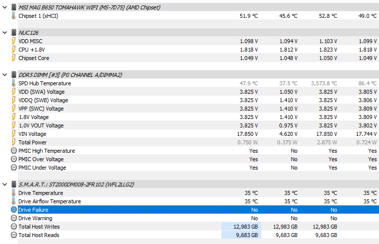Click lightning icon for CPU +1.8V
Image resolution: width=379 pixels, height=244 pixels.
(14, 50)
